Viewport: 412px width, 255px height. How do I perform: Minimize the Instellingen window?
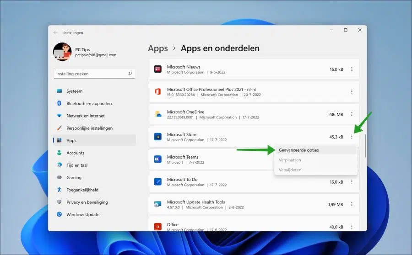(331, 30)
